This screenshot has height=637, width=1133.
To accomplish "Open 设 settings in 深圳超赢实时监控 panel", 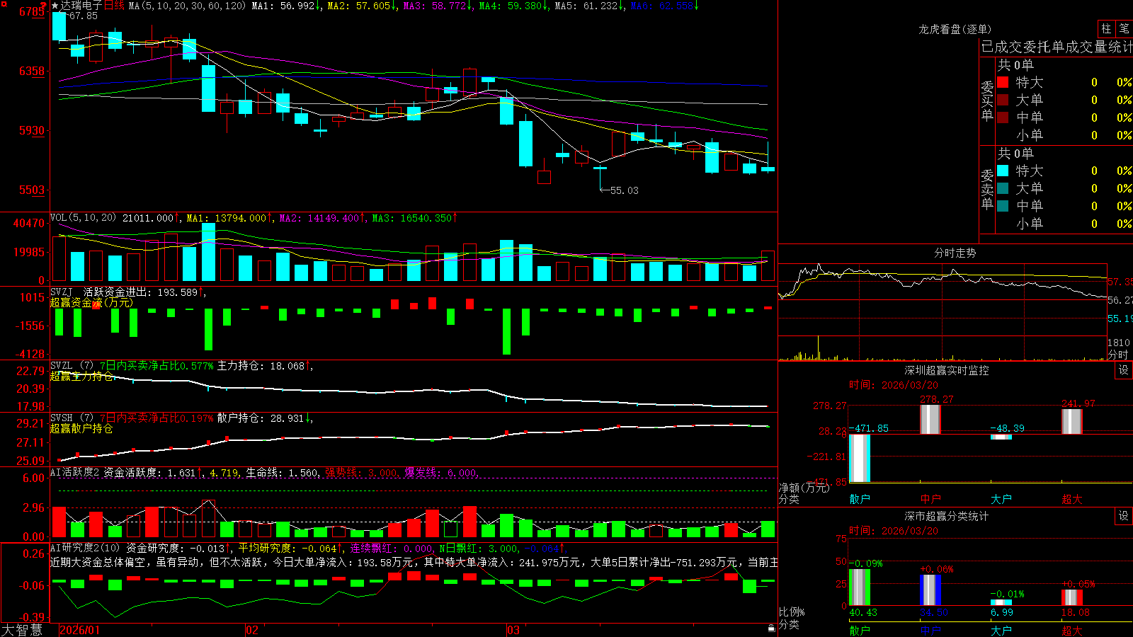I will point(1124,370).
